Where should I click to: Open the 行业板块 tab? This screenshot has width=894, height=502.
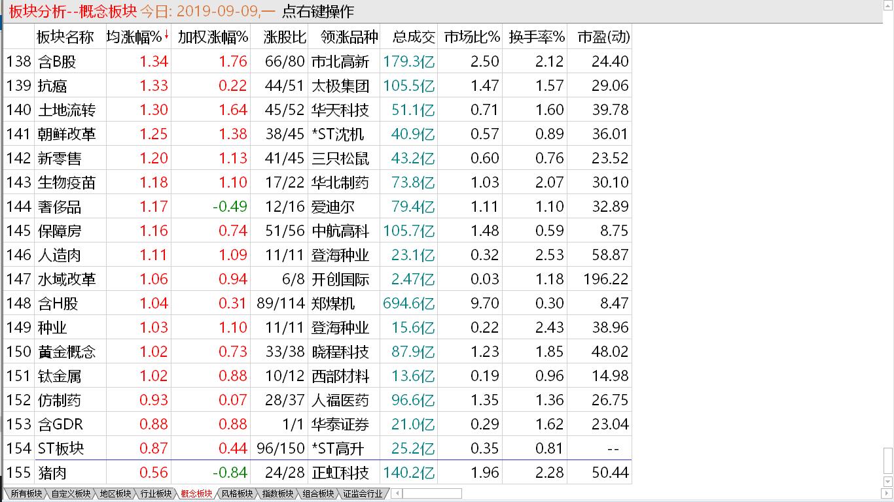point(156,494)
